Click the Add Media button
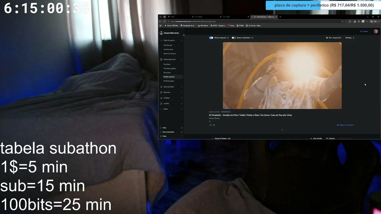The image size is (381, 214). [x=316, y=139]
